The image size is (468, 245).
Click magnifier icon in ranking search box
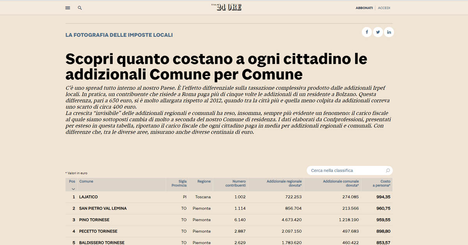388,171
